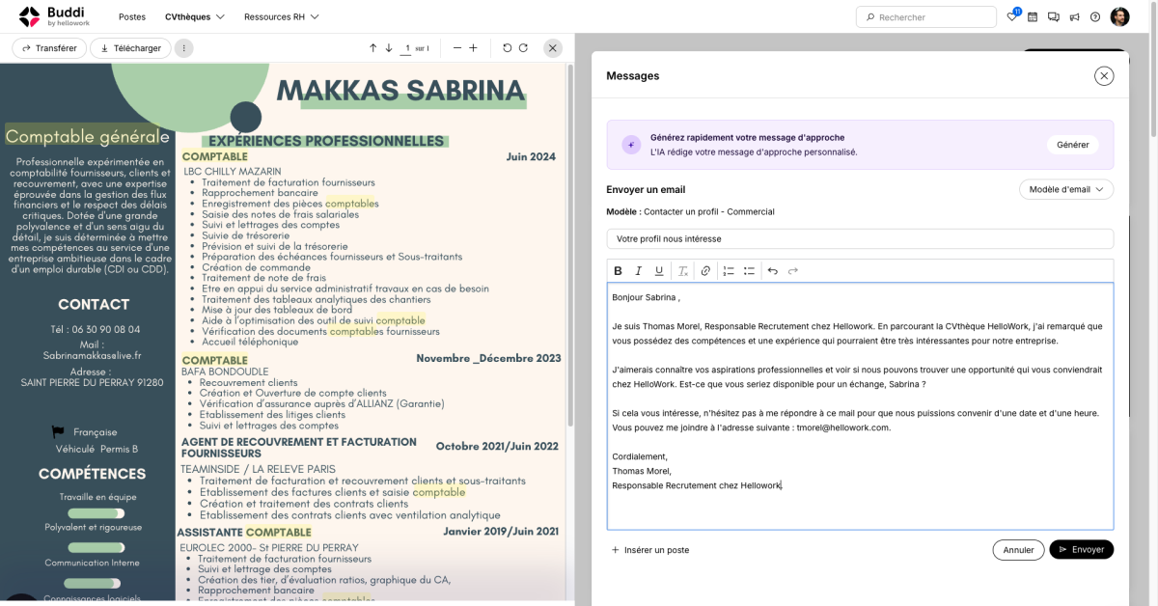Expand the CVthèques menu
The width and height of the screenshot is (1158, 606).
pyautogui.click(x=194, y=17)
